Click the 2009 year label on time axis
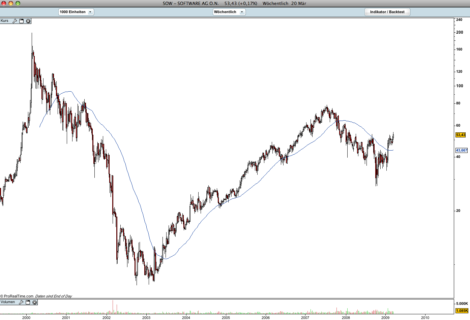Image resolution: width=470 pixels, height=320 pixels. 385,317
